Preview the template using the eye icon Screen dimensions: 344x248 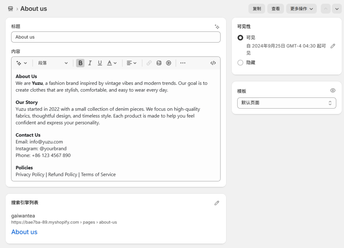[333, 90]
